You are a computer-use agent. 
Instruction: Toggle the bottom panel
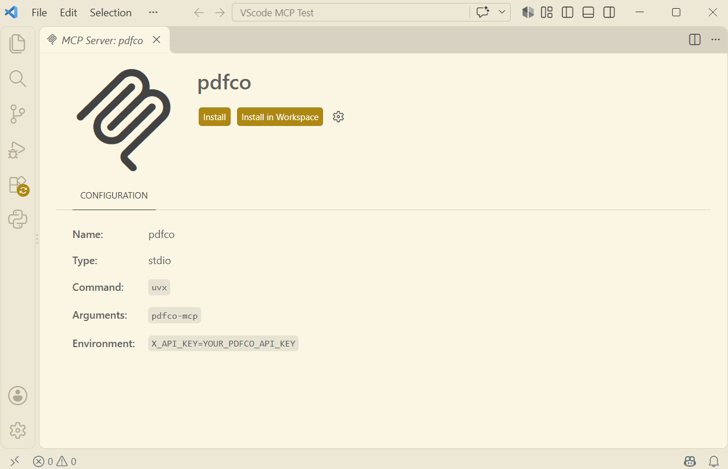(588, 12)
